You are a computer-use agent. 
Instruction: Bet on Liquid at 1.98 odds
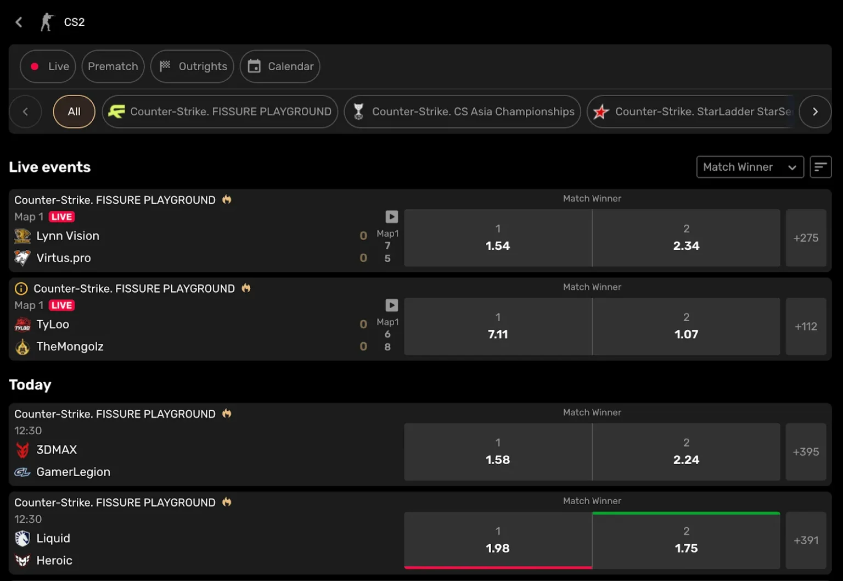(x=497, y=540)
